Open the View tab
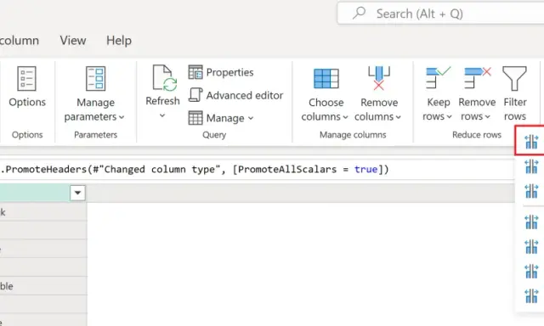The height and width of the screenshot is (326, 544). (73, 41)
